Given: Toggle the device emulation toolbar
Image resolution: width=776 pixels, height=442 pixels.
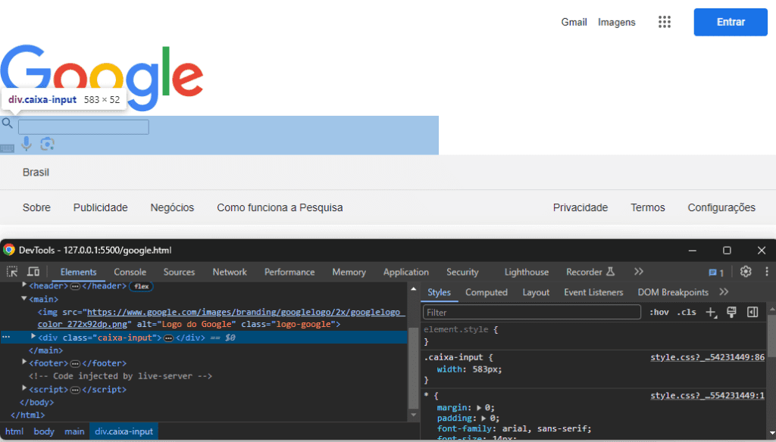Looking at the screenshot, I should (x=31, y=271).
